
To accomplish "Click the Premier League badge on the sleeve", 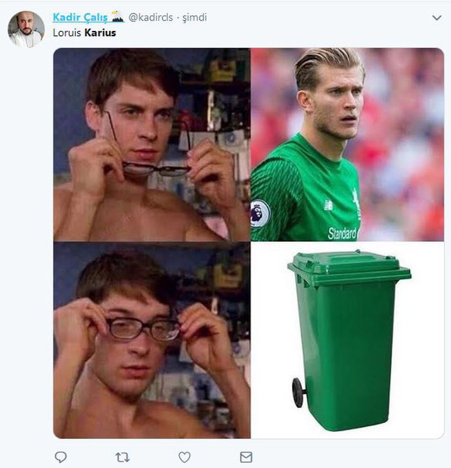I will coord(260,213).
